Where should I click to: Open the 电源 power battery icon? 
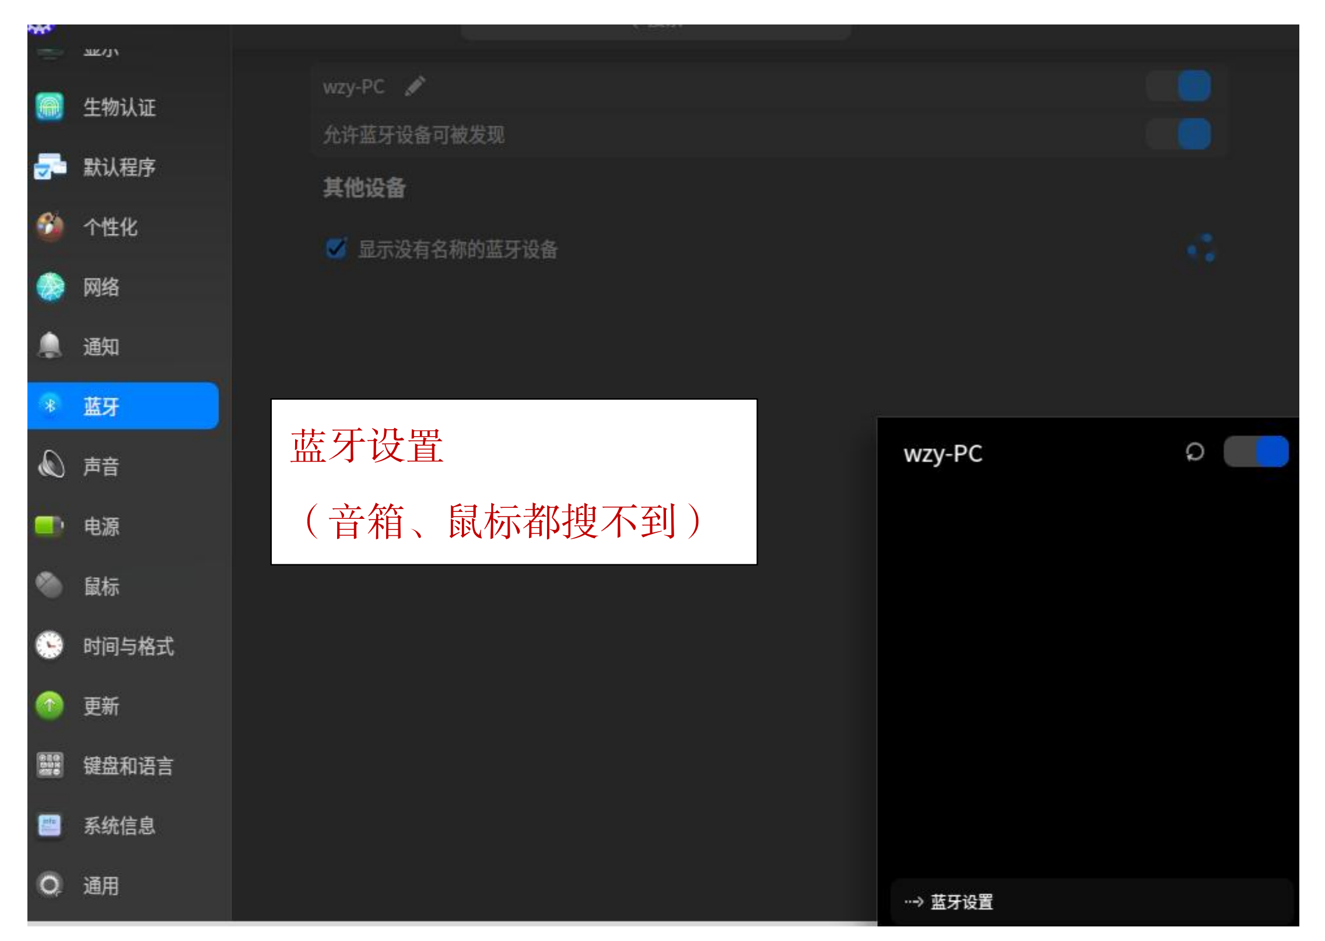coord(50,526)
